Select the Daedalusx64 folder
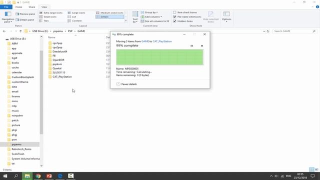This screenshot has width=320, height=180. (60, 51)
